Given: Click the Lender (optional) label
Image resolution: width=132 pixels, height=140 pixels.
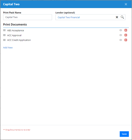Looking at the screenshot, I should (65, 13).
